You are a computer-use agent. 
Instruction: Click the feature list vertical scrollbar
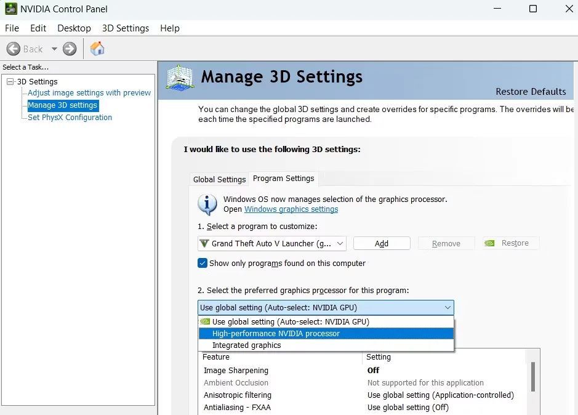coord(532,376)
